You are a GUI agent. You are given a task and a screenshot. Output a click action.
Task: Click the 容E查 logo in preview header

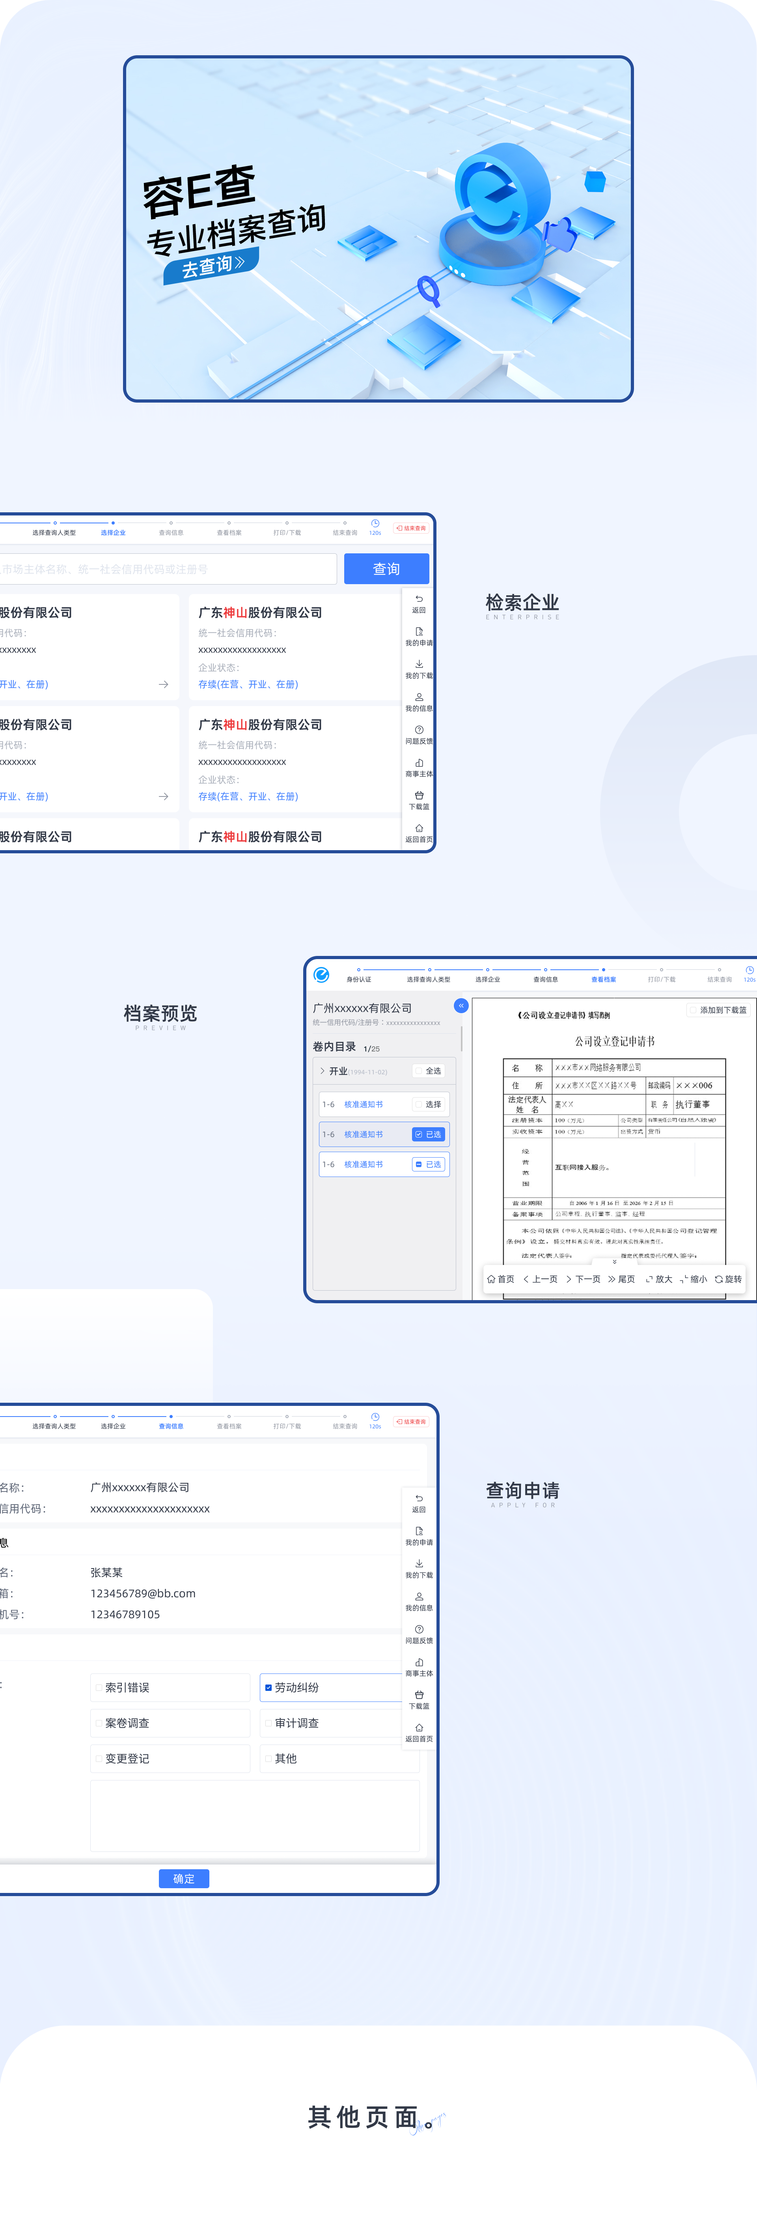[x=321, y=974]
